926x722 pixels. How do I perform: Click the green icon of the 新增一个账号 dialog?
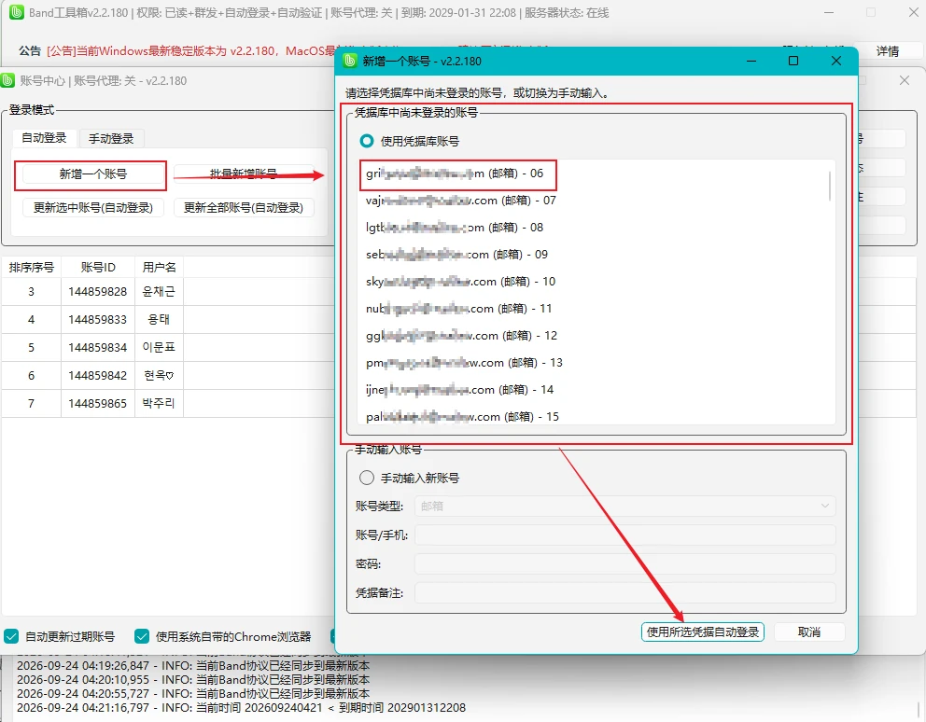(350, 61)
